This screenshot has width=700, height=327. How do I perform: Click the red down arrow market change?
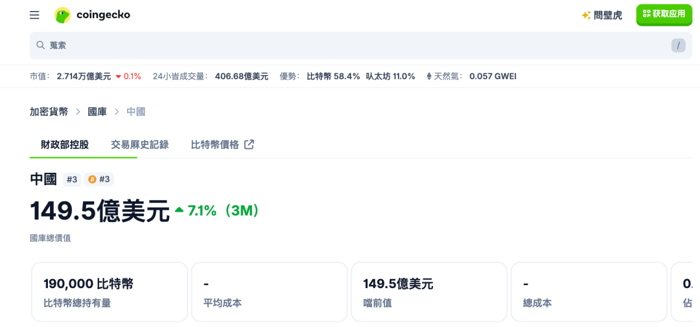tap(119, 76)
